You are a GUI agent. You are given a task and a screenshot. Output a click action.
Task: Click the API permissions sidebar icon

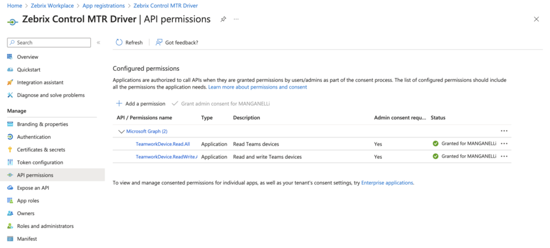(10, 175)
